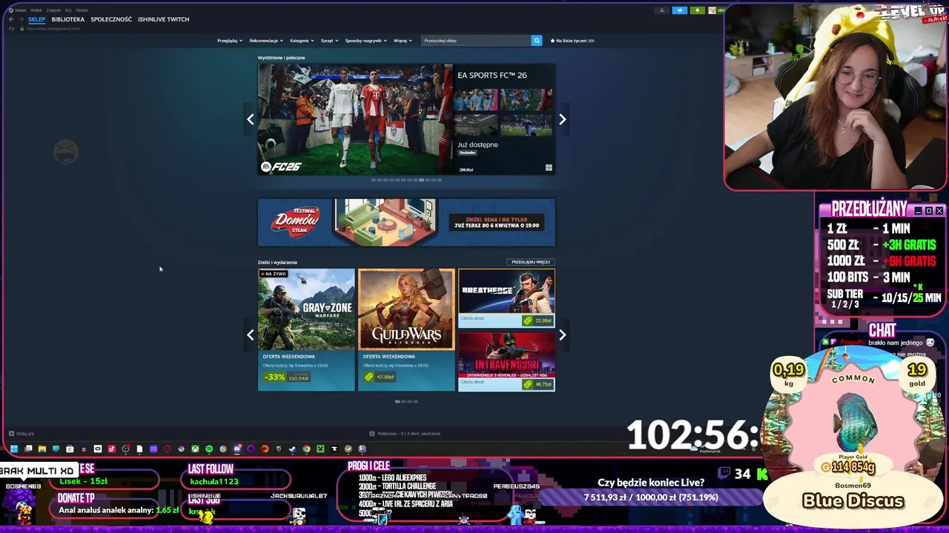Click the blue search magnifier button
The width and height of the screenshot is (949, 533).
[537, 41]
